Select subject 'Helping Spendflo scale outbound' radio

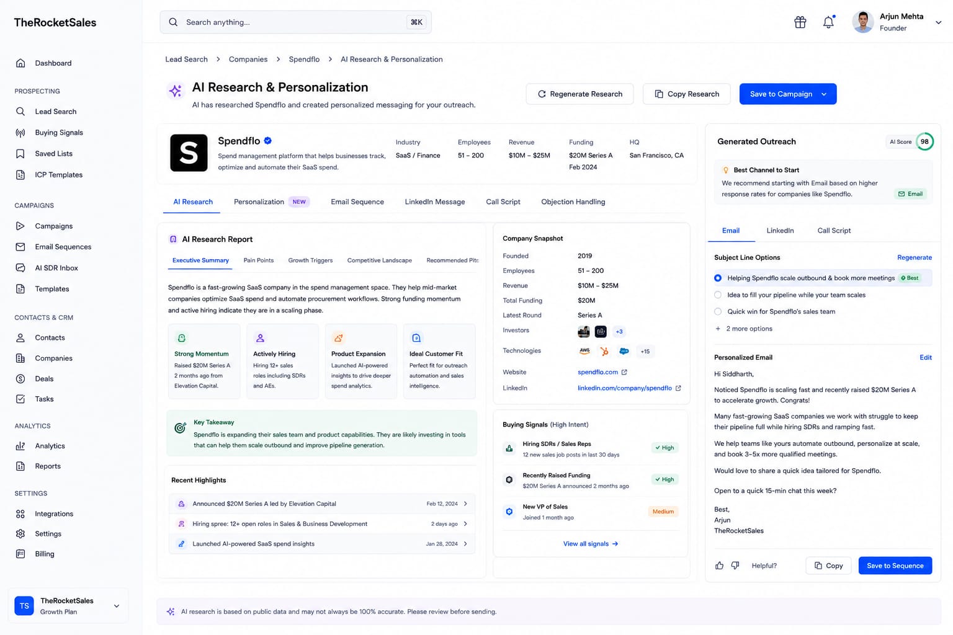[718, 278]
